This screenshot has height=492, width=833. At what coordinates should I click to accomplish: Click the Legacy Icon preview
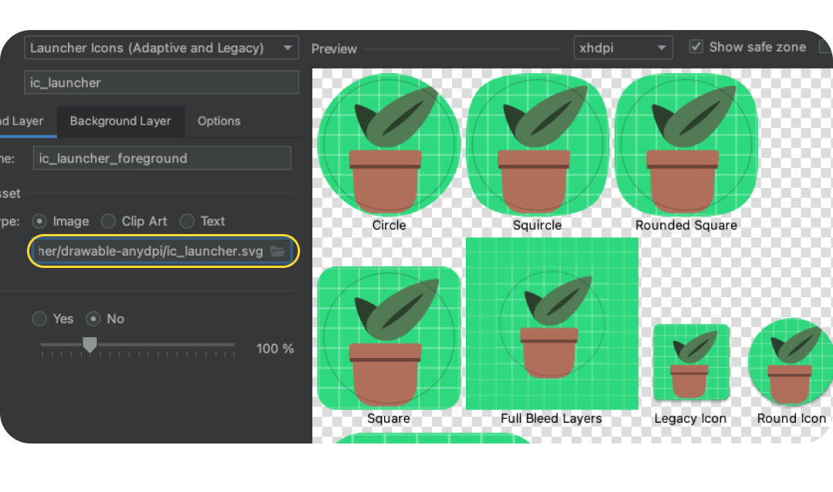pos(690,363)
